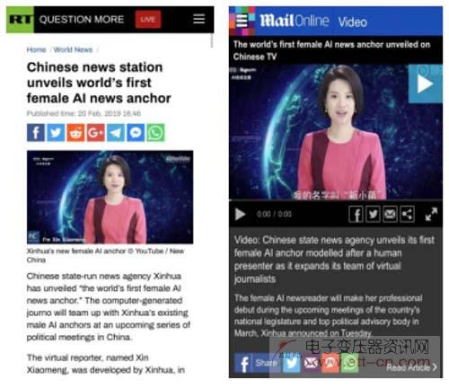This screenshot has width=449, height=388.
Task: Share RT article on Google Plus
Action: pos(96,132)
